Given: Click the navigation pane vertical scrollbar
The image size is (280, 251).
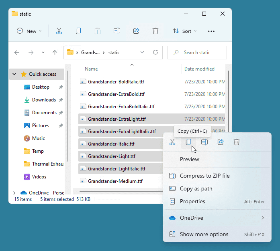Looking at the screenshot, I should pyautogui.click(x=68, y=116).
